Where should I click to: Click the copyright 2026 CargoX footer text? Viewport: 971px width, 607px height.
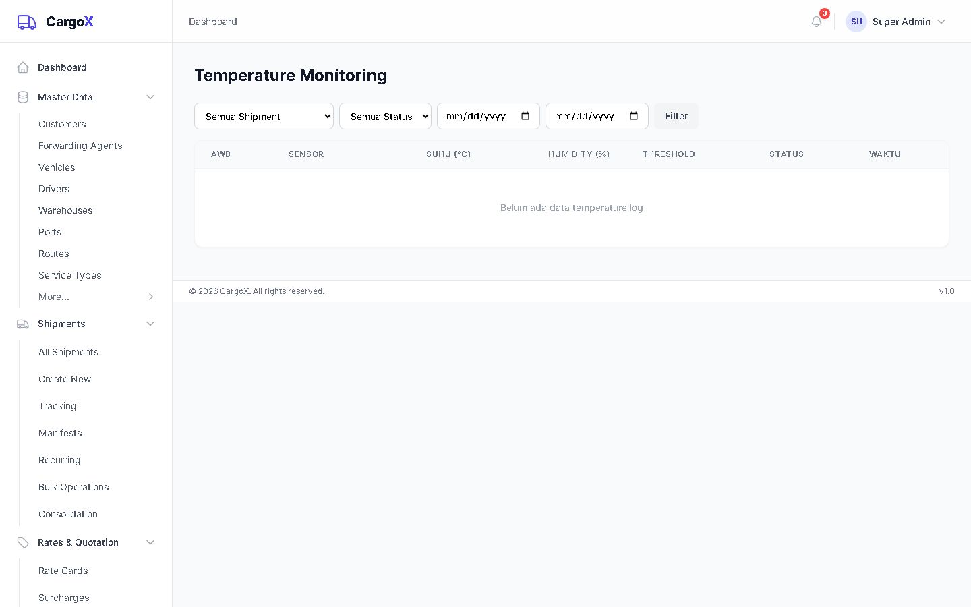tap(257, 291)
